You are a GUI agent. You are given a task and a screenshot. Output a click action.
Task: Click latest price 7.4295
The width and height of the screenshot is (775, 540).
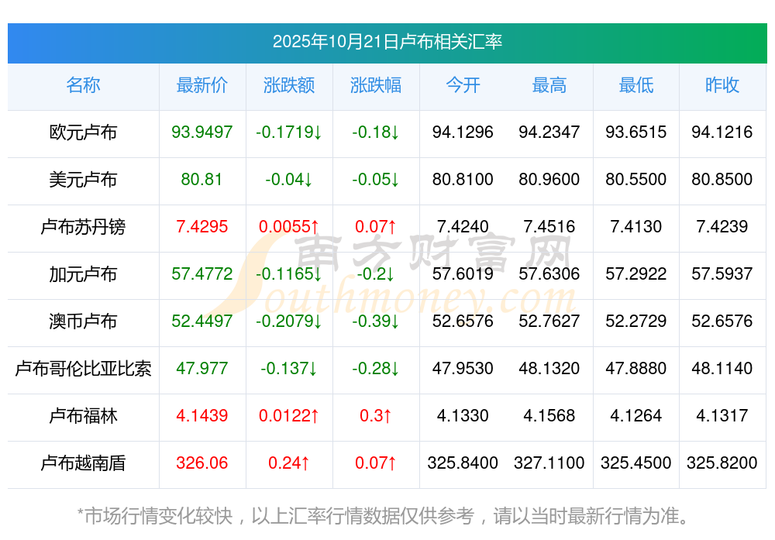coord(201,227)
